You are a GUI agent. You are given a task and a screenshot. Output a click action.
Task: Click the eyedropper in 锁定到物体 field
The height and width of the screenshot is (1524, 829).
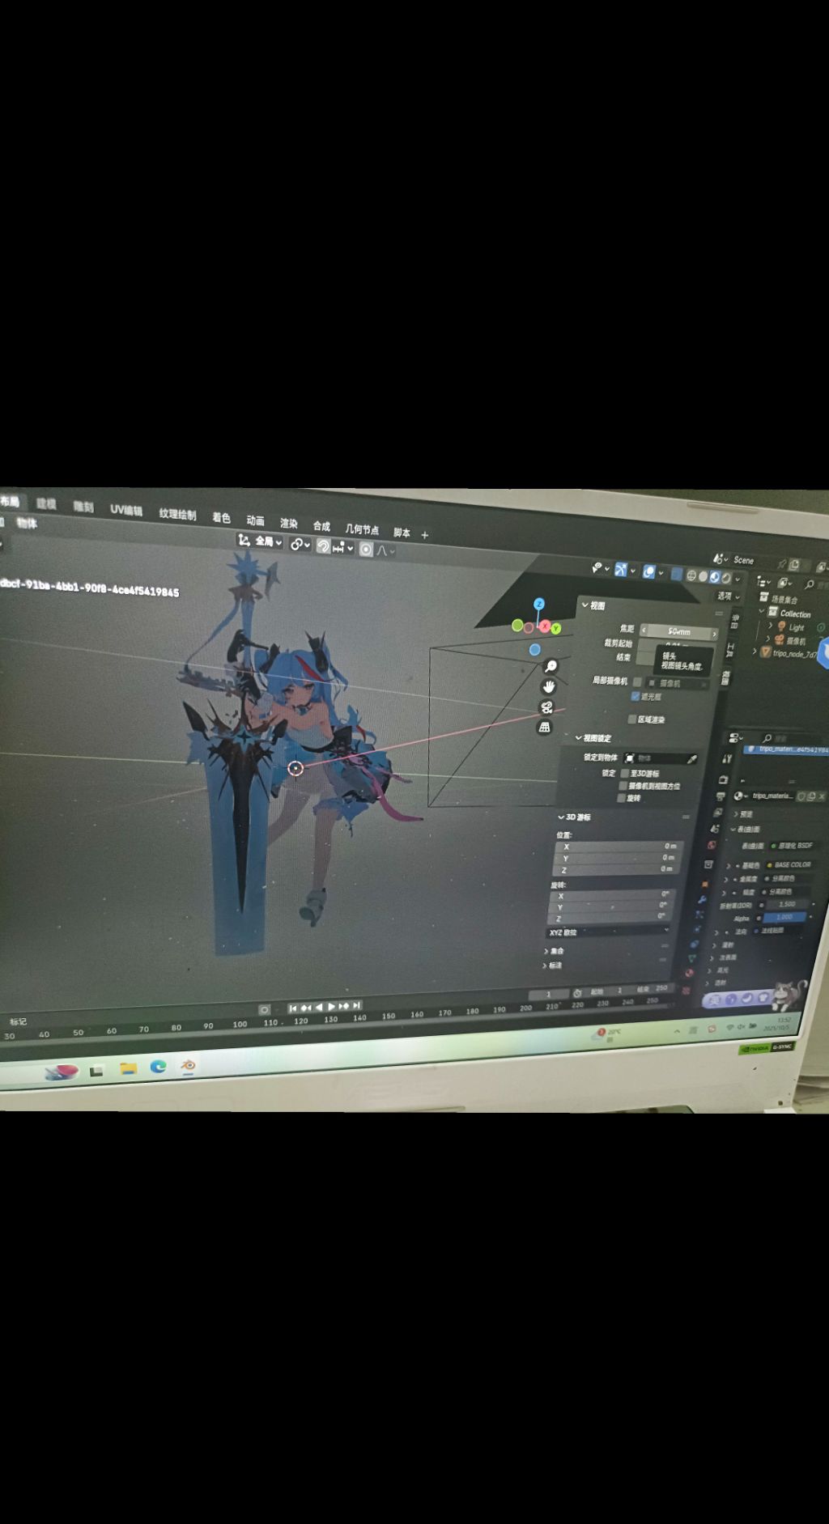(691, 759)
